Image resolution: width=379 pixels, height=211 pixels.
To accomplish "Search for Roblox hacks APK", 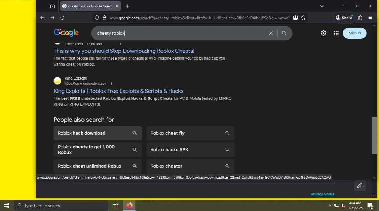I will 190,150.
